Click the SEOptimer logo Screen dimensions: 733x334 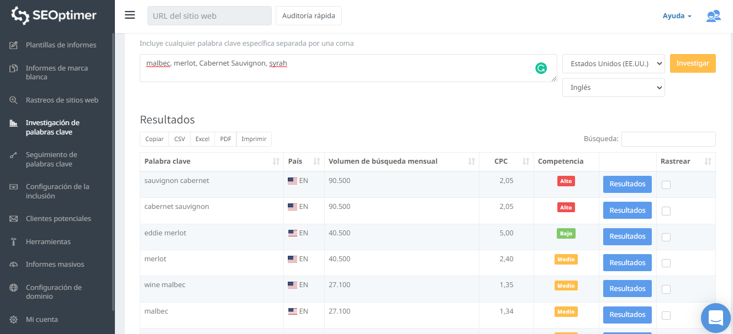coord(54,16)
